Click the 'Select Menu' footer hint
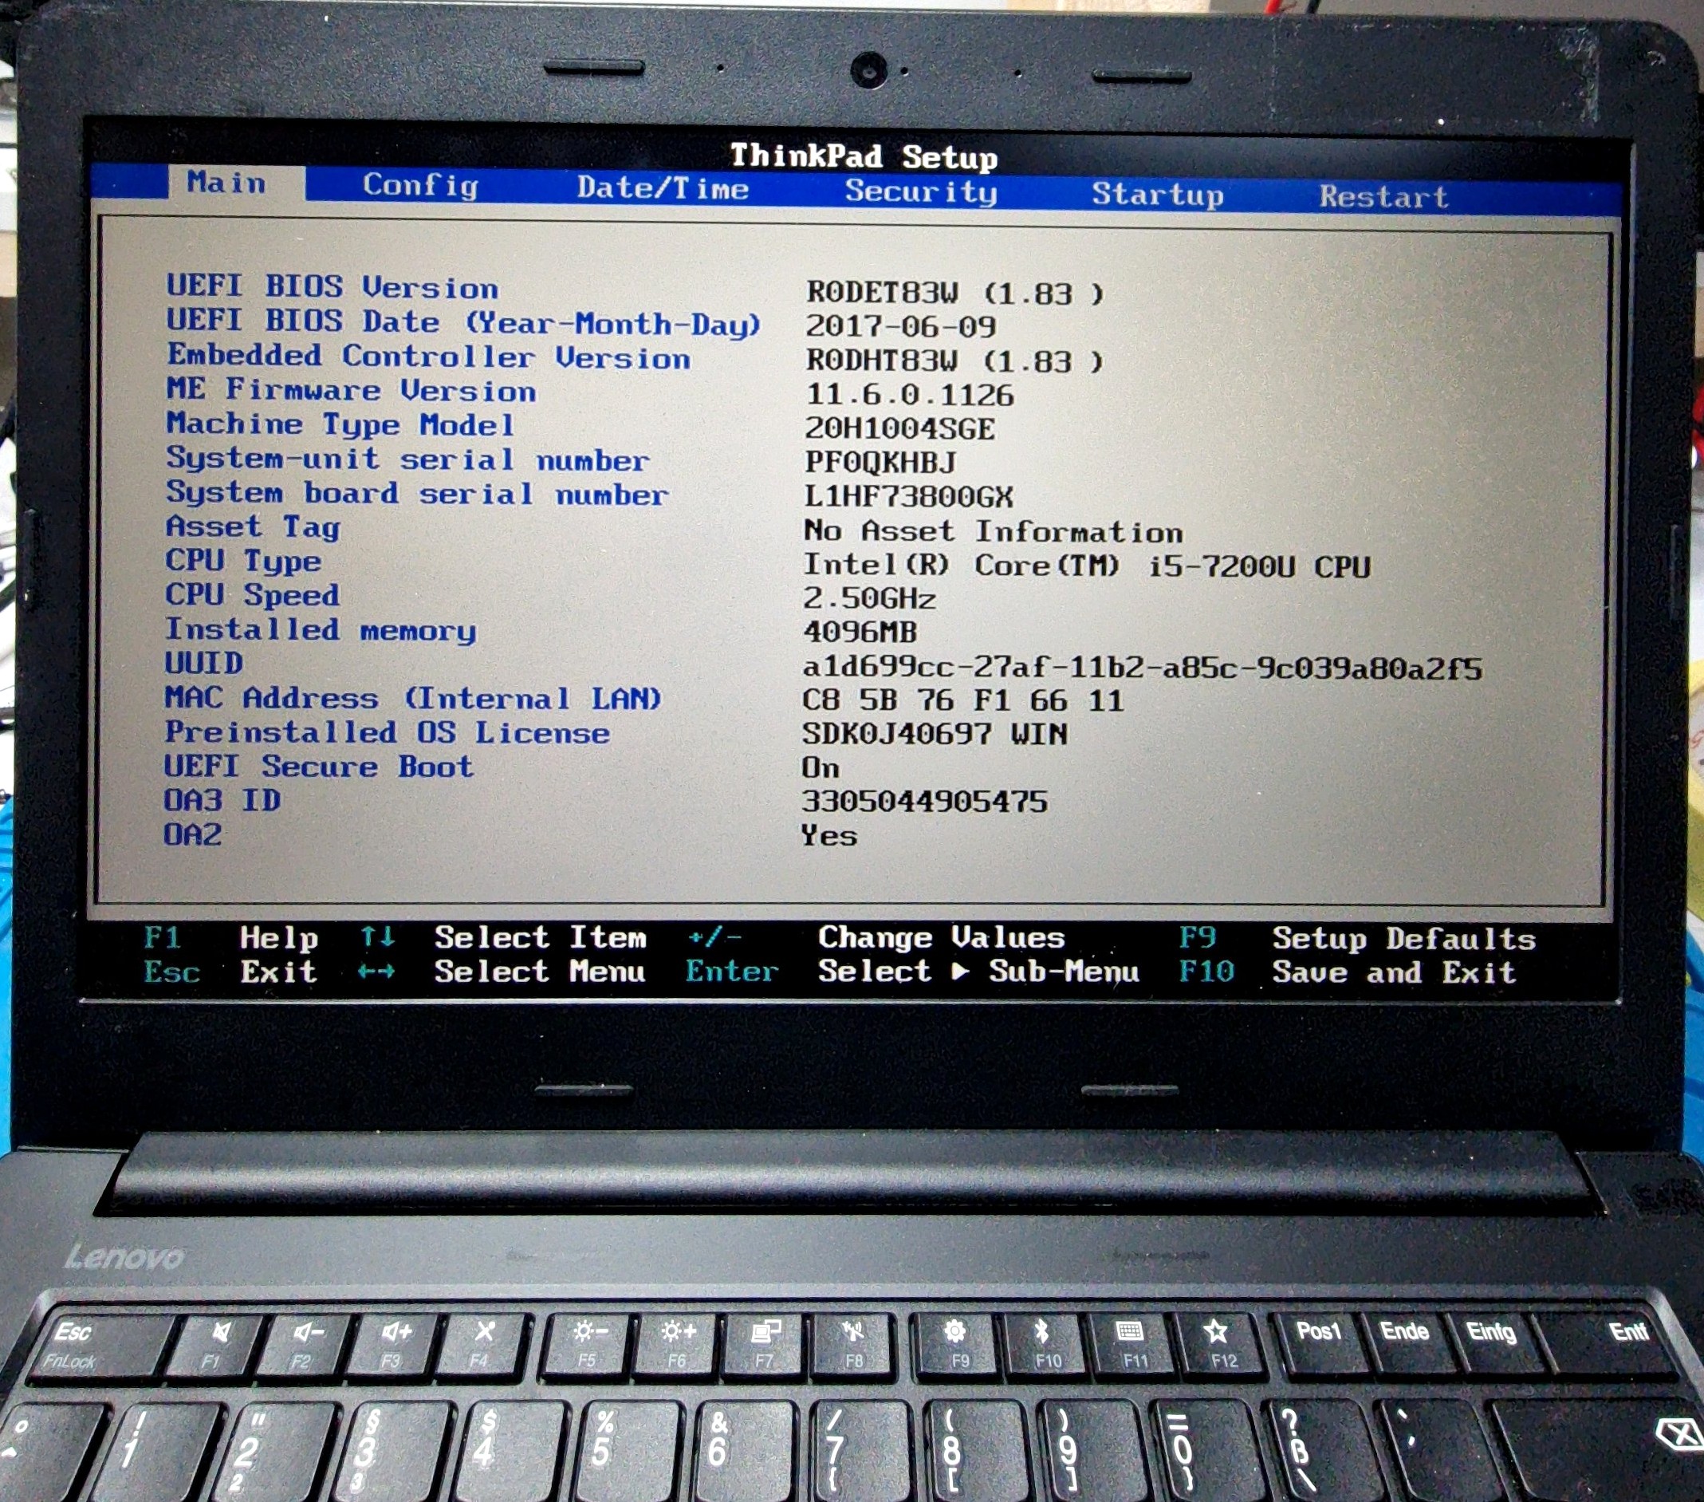The height and width of the screenshot is (1502, 1704). pos(540,972)
